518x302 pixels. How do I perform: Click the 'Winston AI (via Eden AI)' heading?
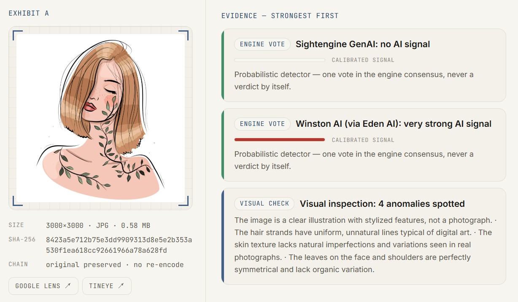[x=394, y=124]
